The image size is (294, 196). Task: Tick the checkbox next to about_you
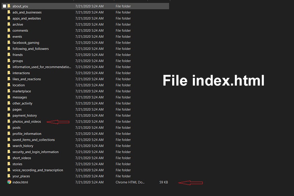(x=4, y=6)
